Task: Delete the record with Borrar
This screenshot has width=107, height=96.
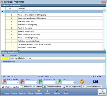Action: 66,92
